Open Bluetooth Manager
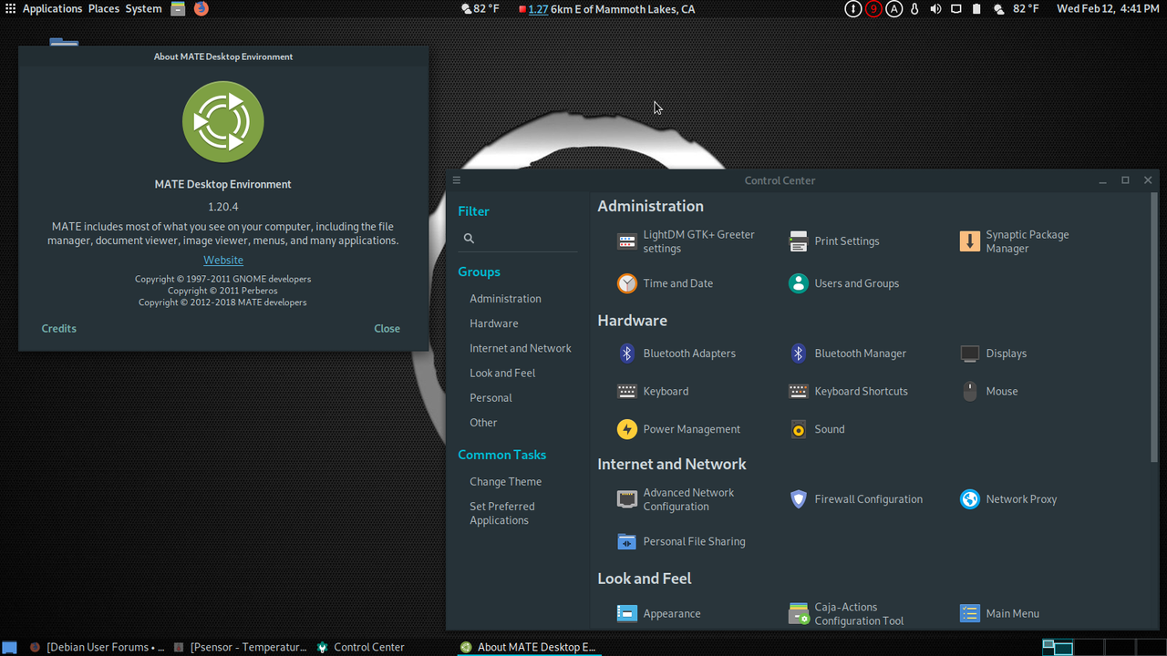 (847, 354)
